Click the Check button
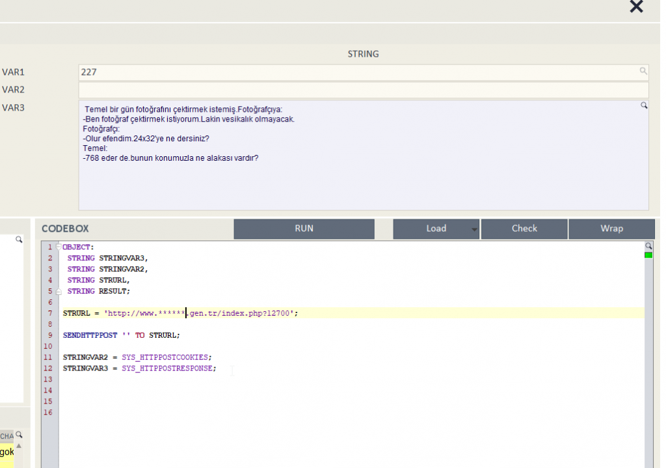666x468 pixels. [524, 228]
